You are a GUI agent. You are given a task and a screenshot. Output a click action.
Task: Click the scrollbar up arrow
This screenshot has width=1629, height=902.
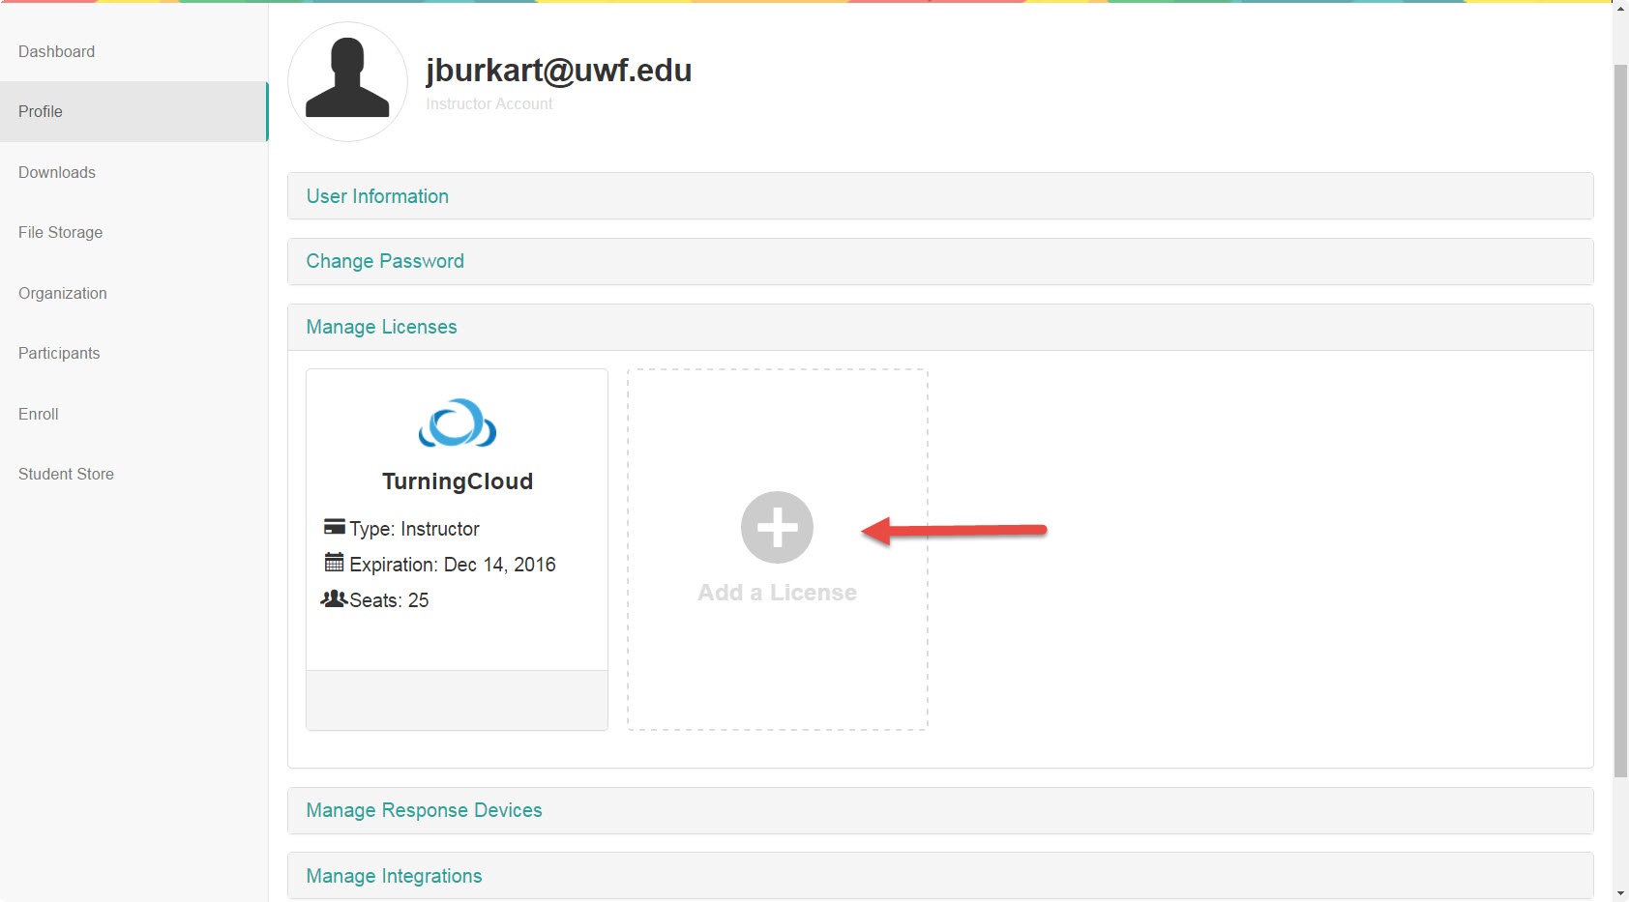click(1620, 8)
